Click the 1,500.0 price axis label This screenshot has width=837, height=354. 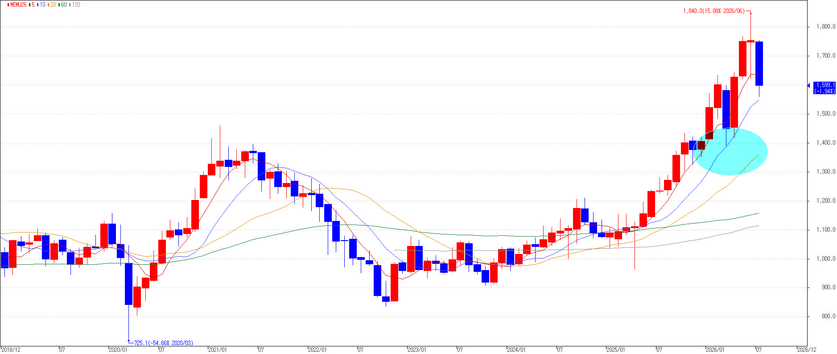826,114
